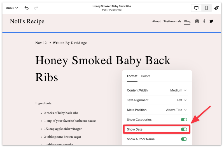Click the Twitter bird icon
This screenshot has width=224, height=147.
(211, 21)
